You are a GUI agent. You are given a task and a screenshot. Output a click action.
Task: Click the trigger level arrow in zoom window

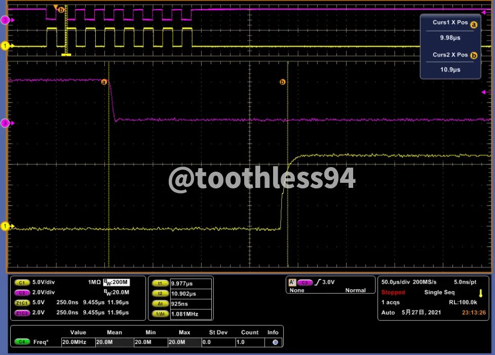point(484,92)
